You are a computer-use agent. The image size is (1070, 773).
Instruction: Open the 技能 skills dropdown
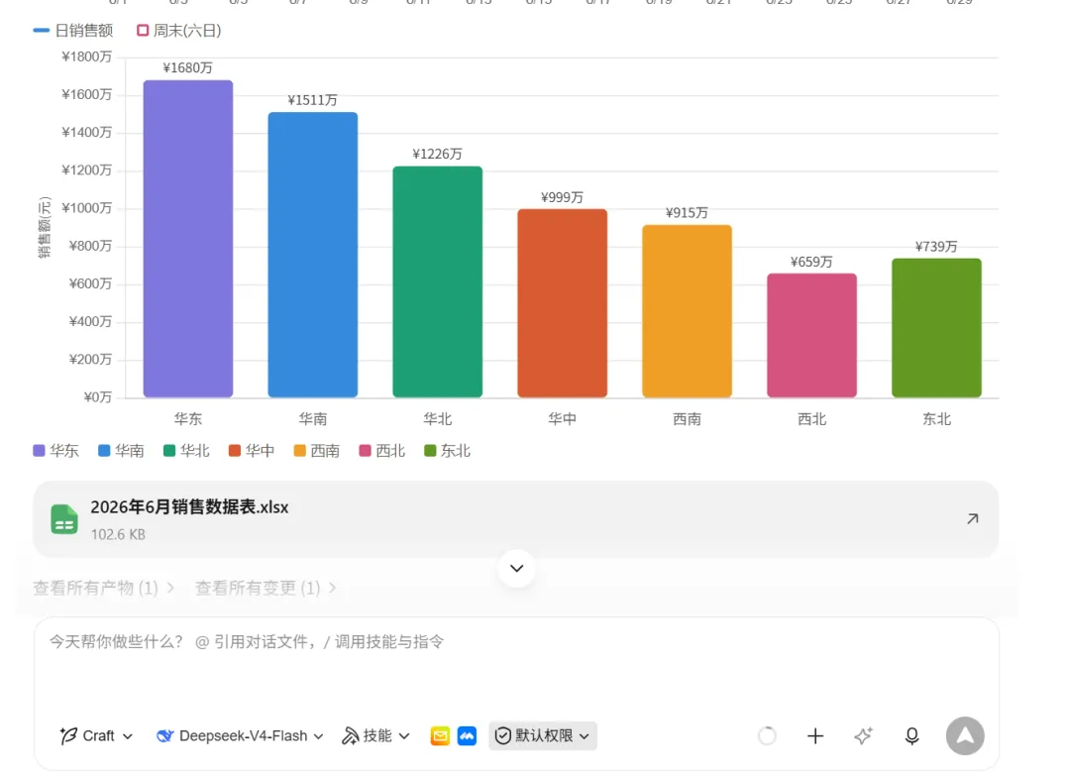[376, 735]
